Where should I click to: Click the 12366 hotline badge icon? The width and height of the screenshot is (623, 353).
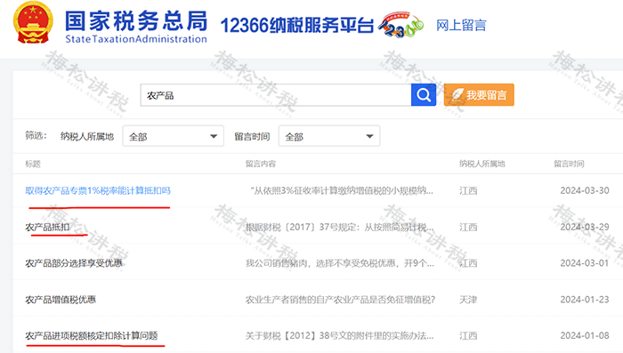pyautogui.click(x=400, y=26)
